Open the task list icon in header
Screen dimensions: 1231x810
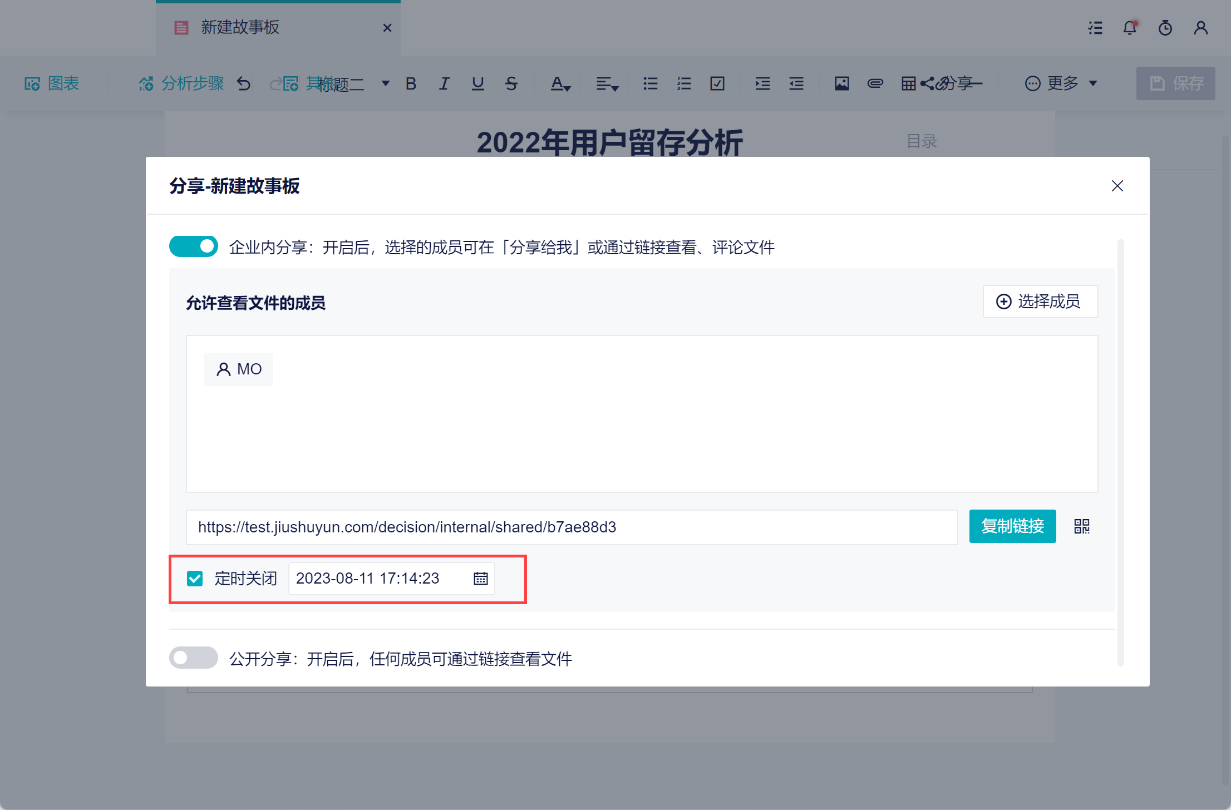click(x=1095, y=28)
